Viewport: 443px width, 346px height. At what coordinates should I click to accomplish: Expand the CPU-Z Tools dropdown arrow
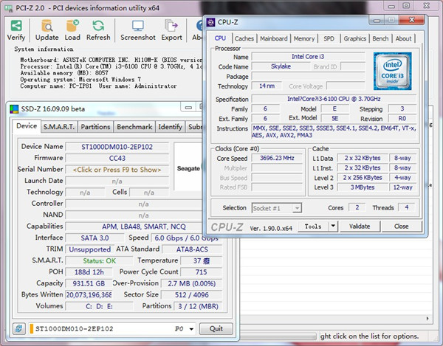(x=332, y=226)
